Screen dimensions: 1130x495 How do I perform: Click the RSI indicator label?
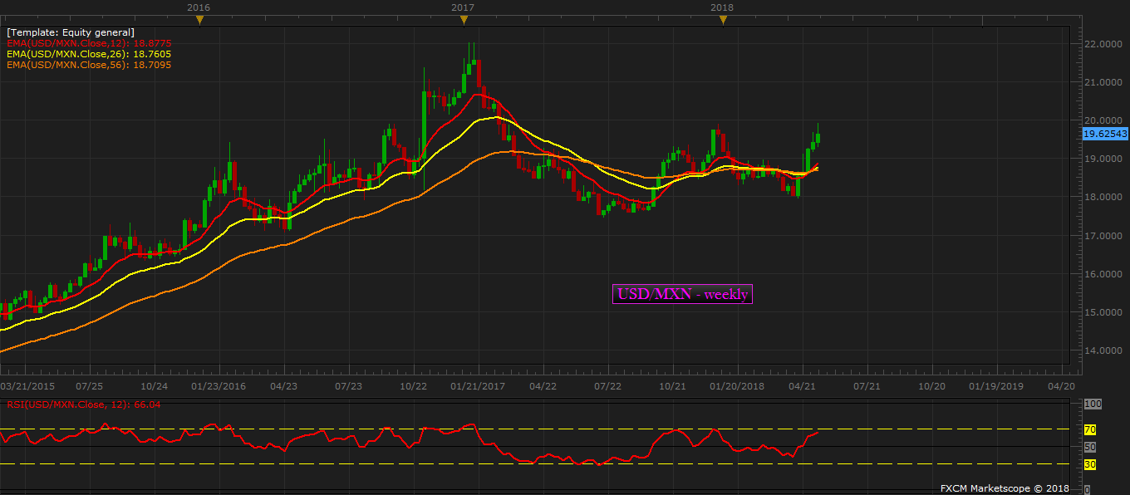pos(83,405)
